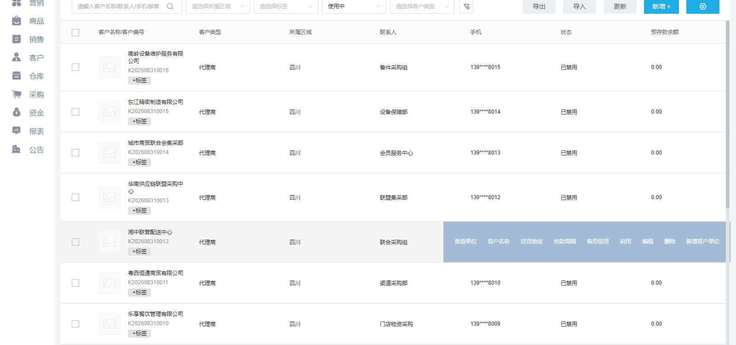Add a tag to 南岭设备维护服务有限公司
The height and width of the screenshot is (345, 736).
click(139, 80)
